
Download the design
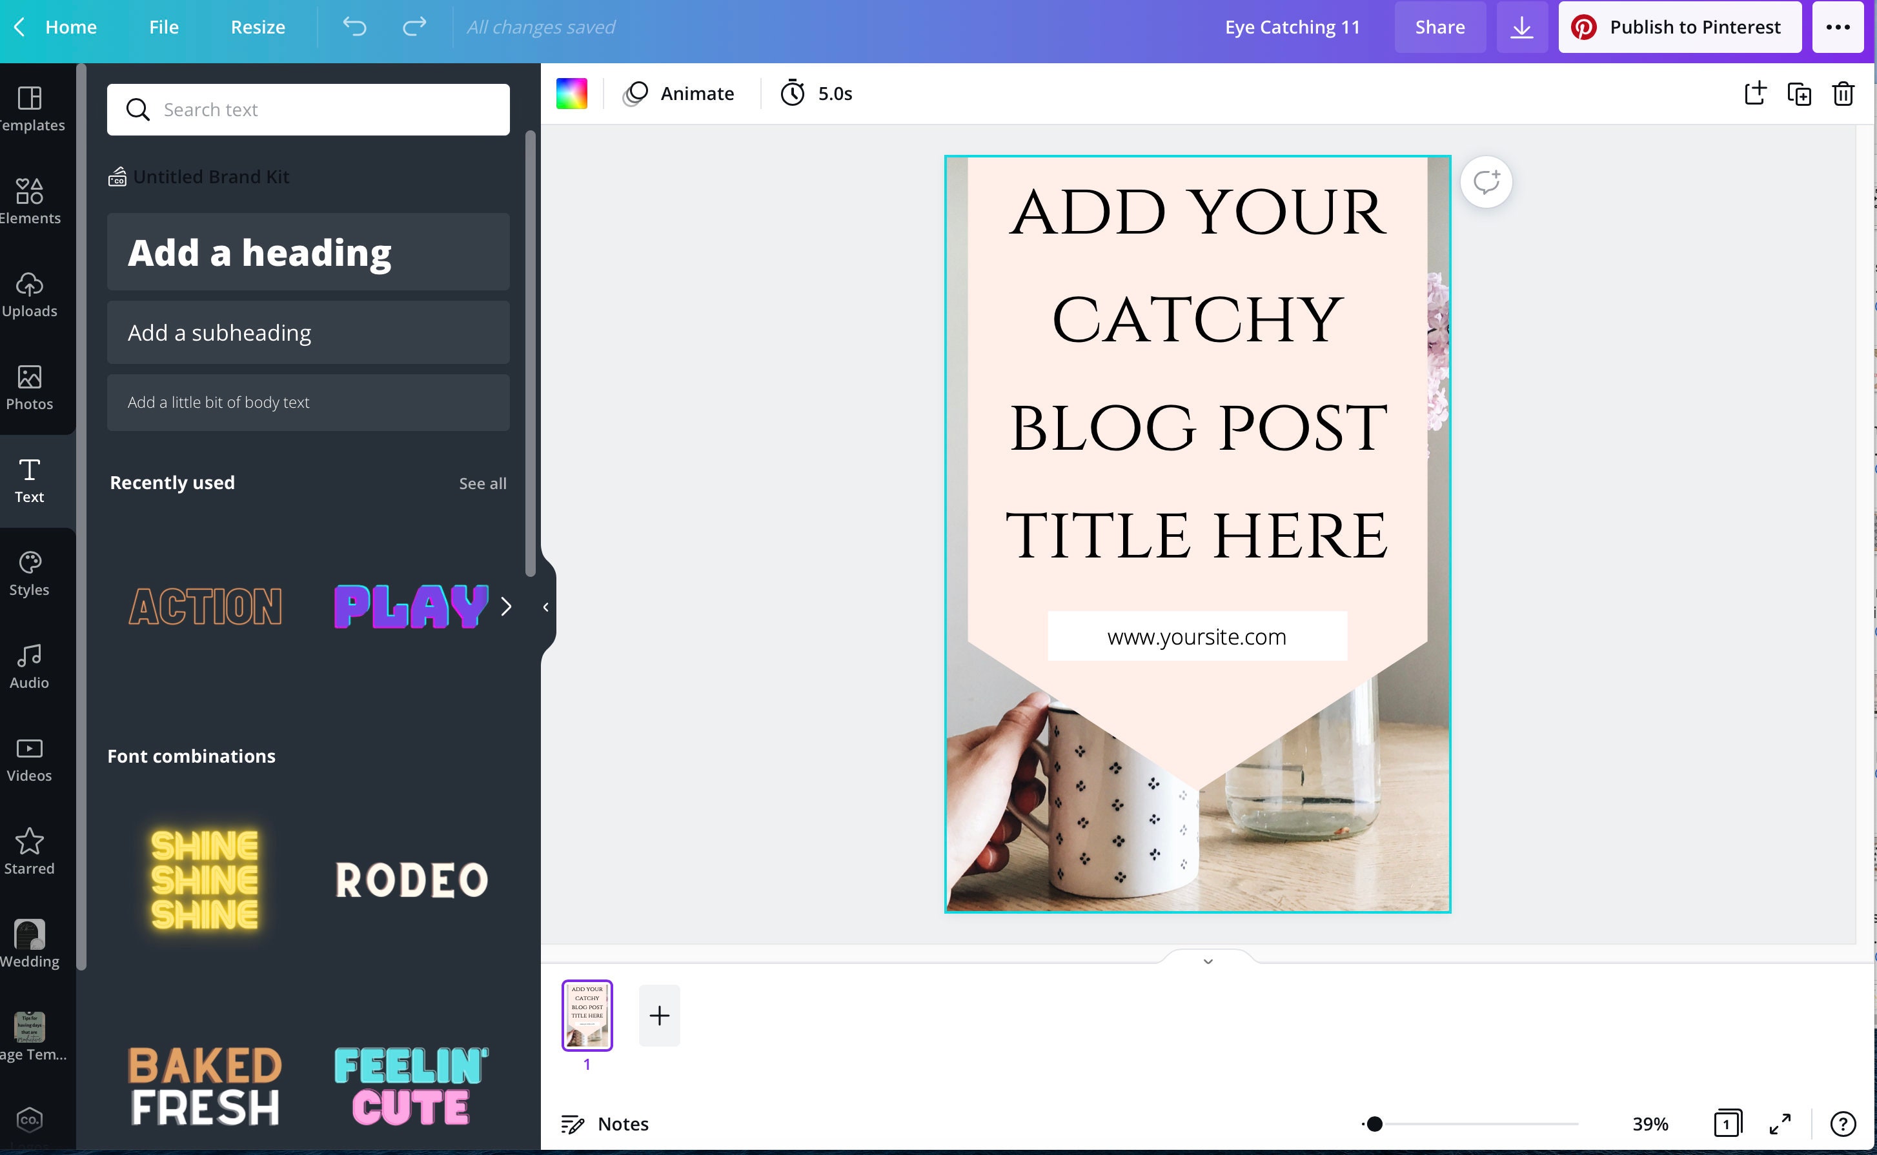(1522, 26)
